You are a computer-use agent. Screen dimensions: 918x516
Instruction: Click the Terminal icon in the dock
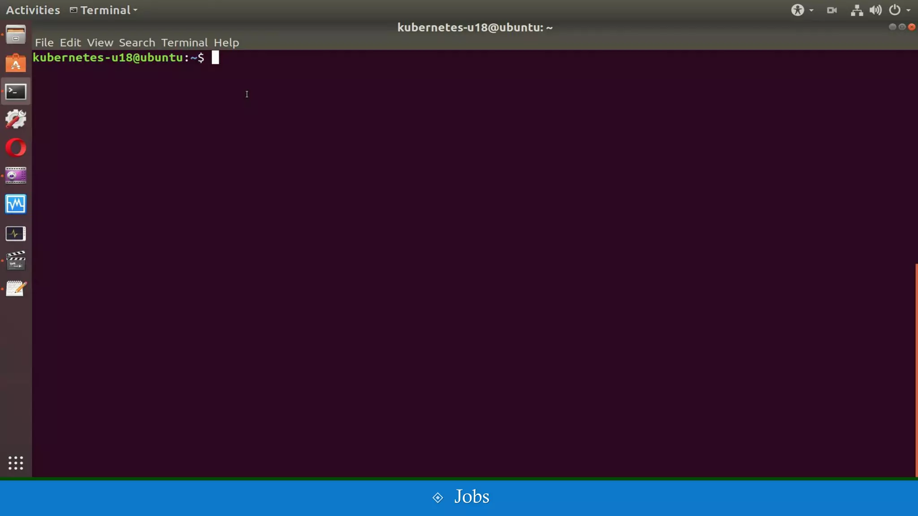16,92
